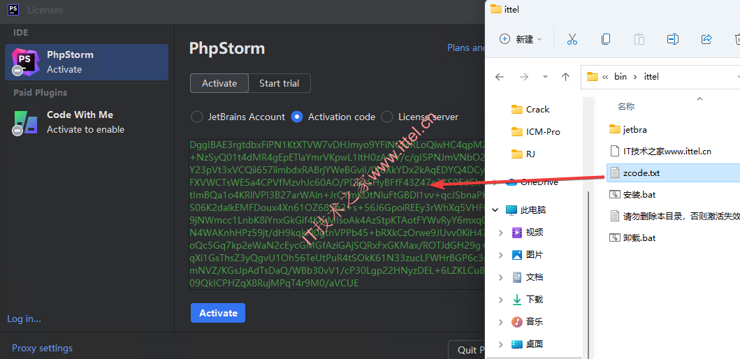Open the ICM-Pro folder in navigation pane
Image resolution: width=740 pixels, height=359 pixels.
536,131
